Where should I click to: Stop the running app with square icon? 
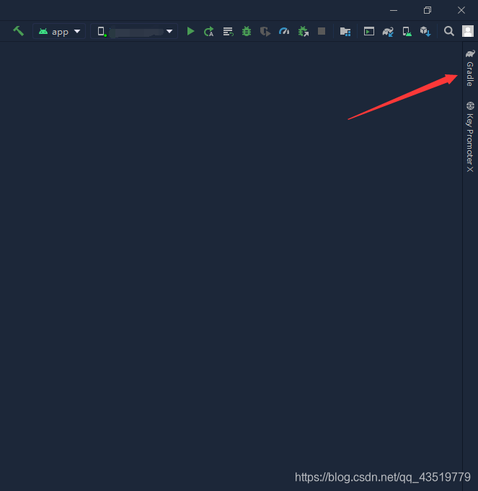(x=322, y=31)
